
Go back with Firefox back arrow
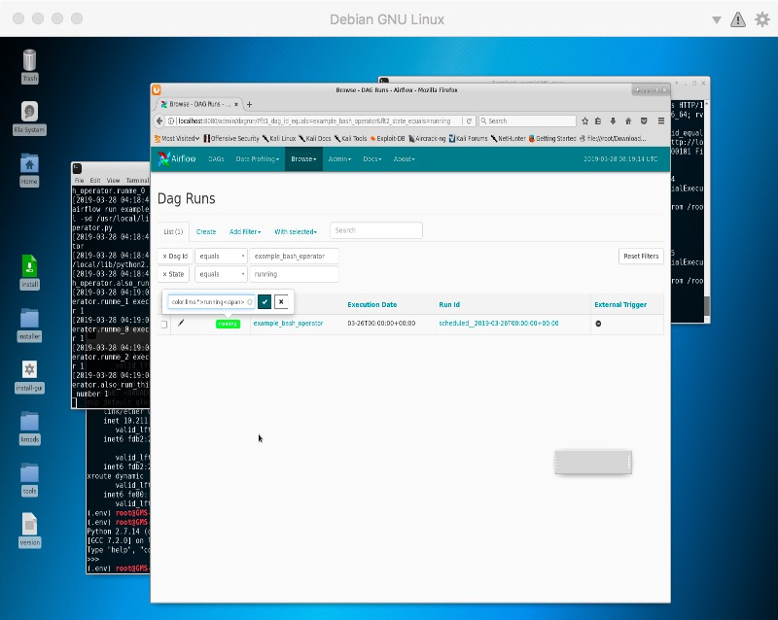tap(159, 121)
